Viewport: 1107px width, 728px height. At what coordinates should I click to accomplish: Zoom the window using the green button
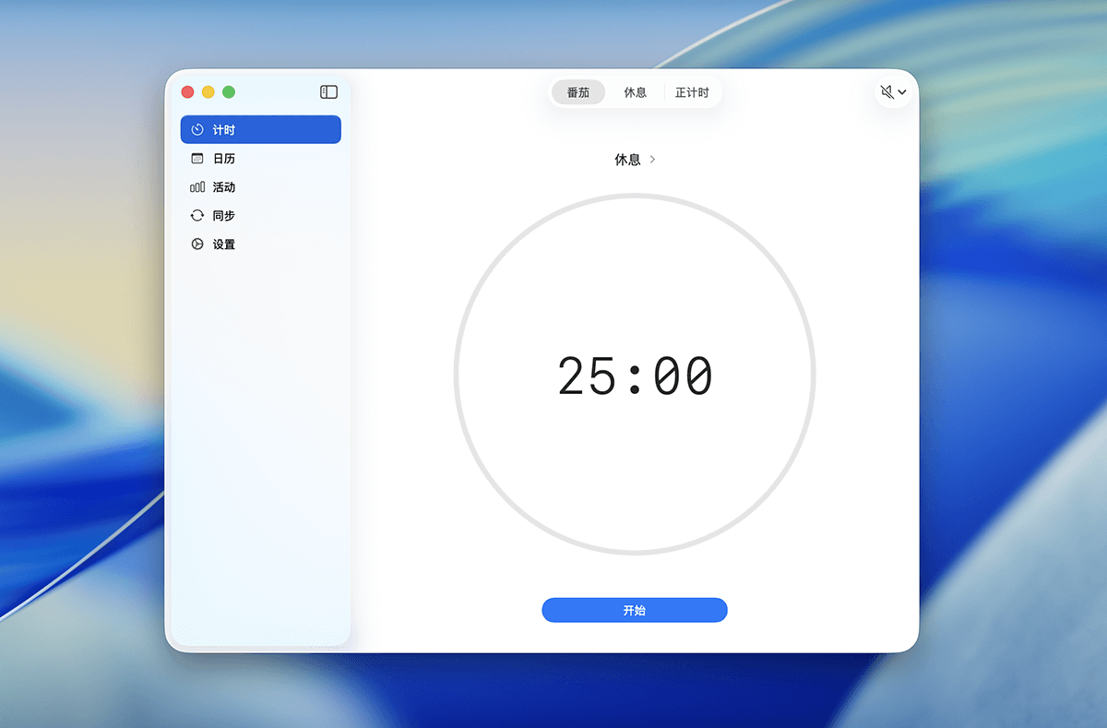pos(229,91)
